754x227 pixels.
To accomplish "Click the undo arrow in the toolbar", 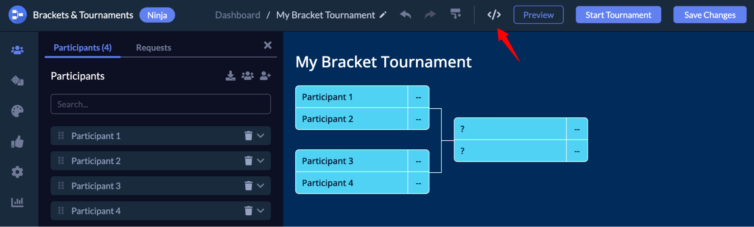I will coord(405,15).
